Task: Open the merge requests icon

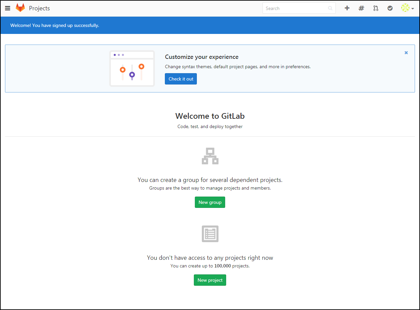Action: (376, 8)
